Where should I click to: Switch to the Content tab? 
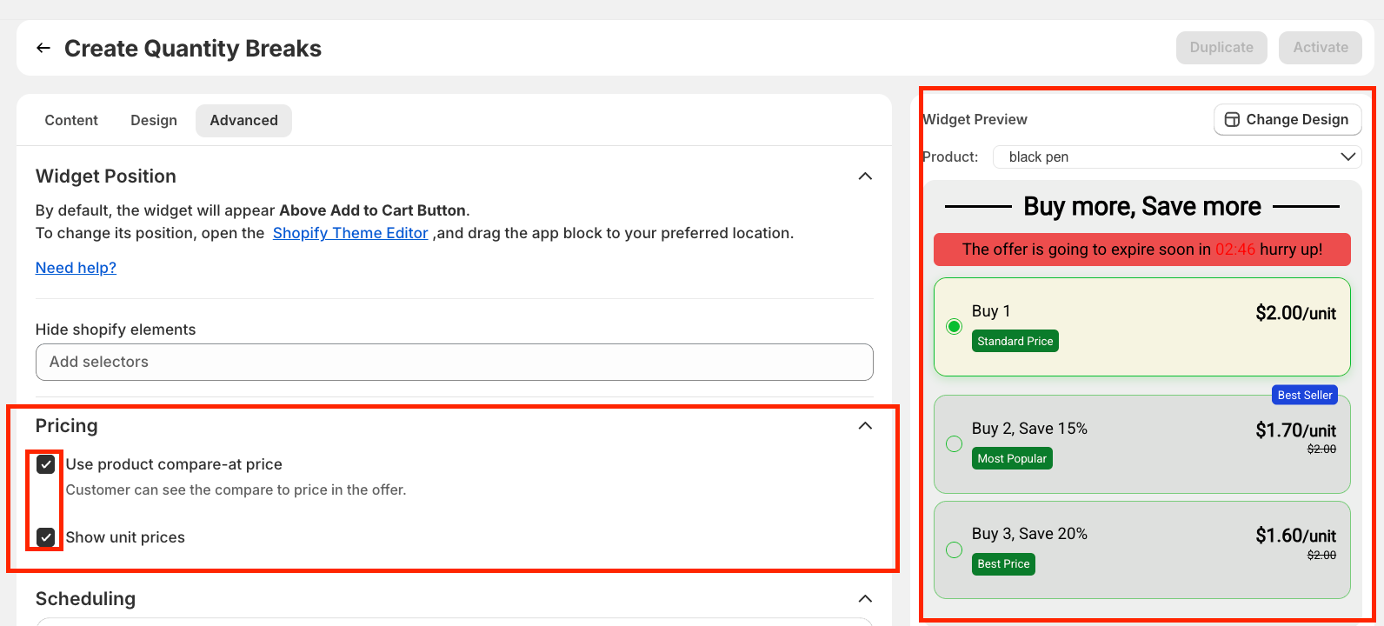pos(71,121)
